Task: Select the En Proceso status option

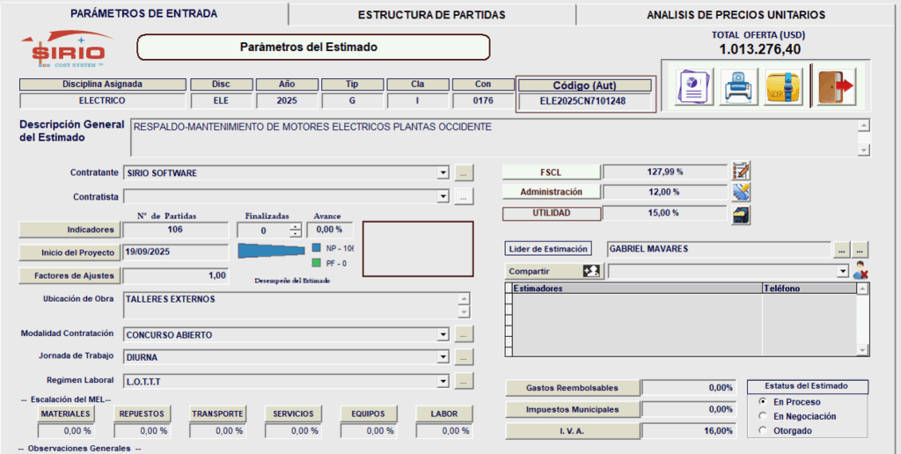Action: [762, 401]
